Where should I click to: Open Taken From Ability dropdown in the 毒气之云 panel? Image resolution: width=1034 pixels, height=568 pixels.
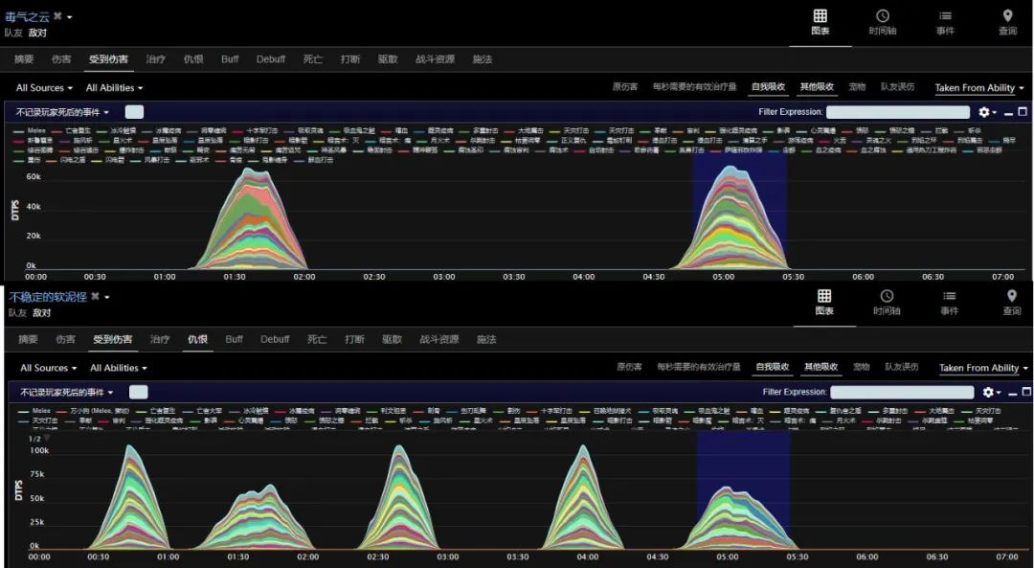(979, 88)
